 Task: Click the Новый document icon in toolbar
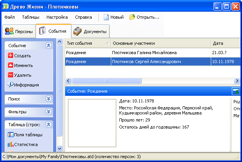click(106, 17)
